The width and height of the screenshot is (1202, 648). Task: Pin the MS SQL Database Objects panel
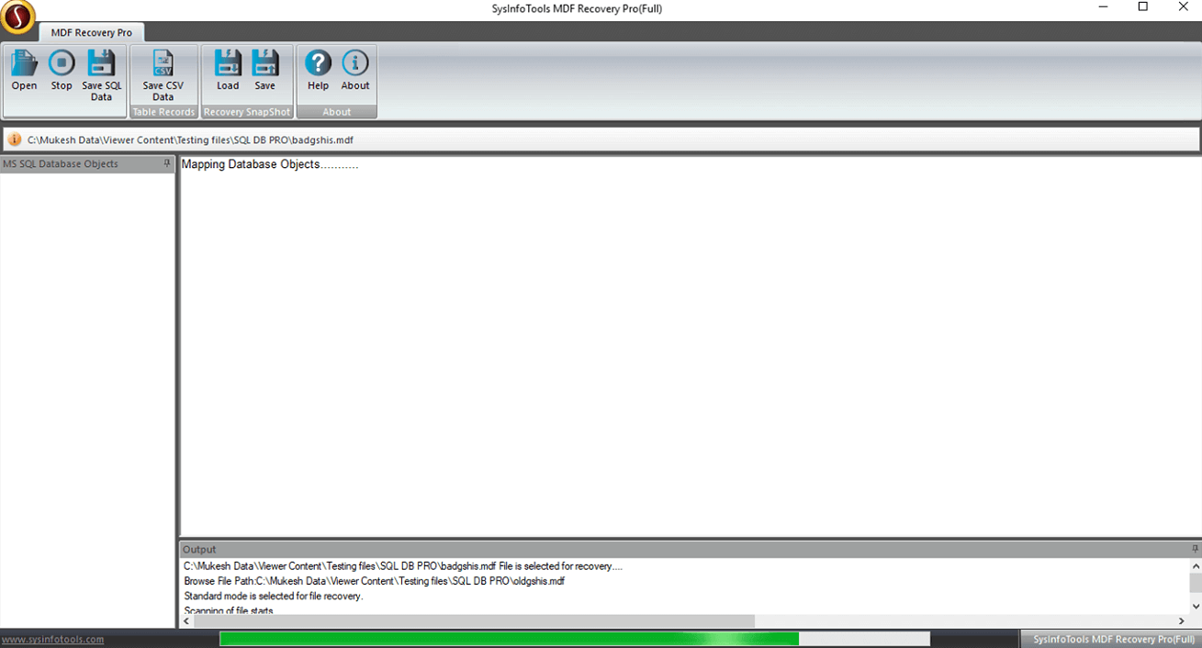coord(167,163)
